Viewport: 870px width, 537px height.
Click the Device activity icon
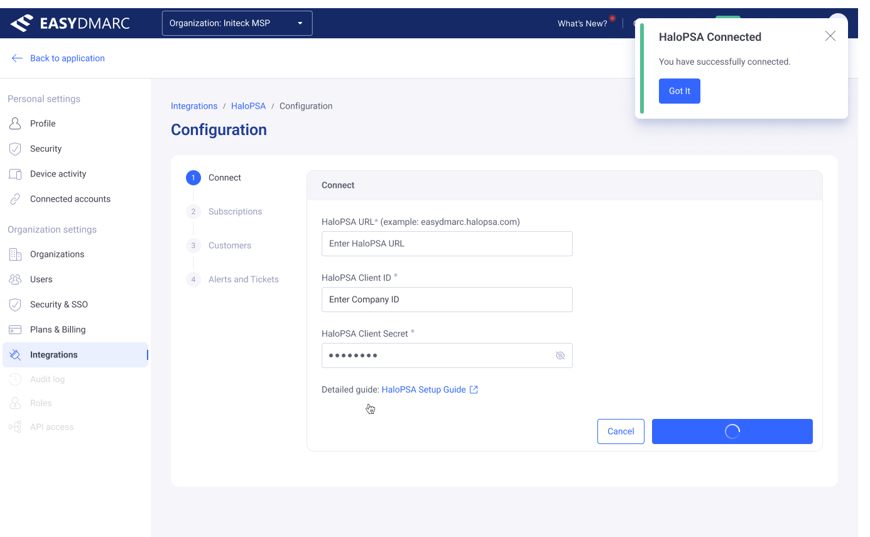pos(15,174)
